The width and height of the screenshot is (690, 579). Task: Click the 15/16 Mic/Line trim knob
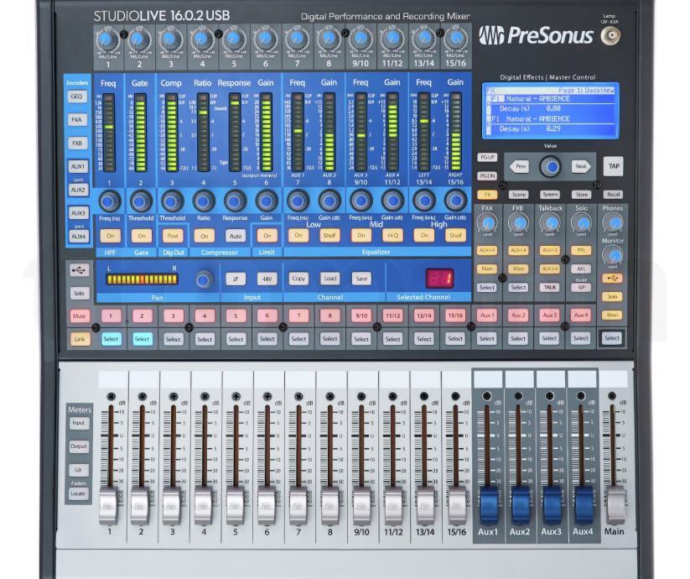[x=455, y=40]
